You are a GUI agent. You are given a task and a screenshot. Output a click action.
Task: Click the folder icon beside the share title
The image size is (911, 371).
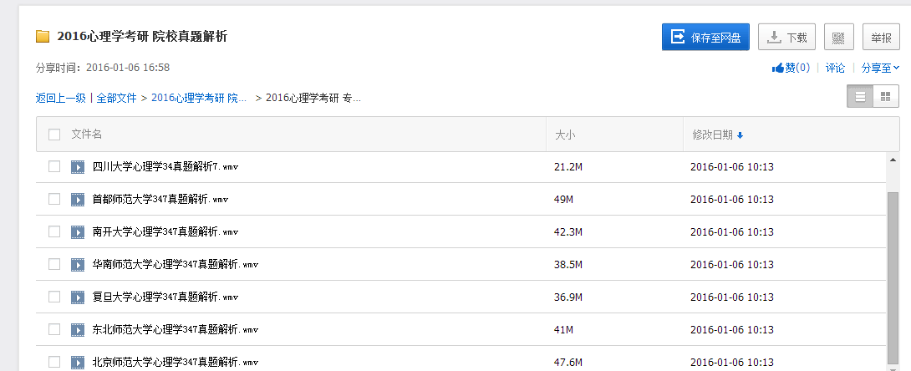click(x=43, y=37)
